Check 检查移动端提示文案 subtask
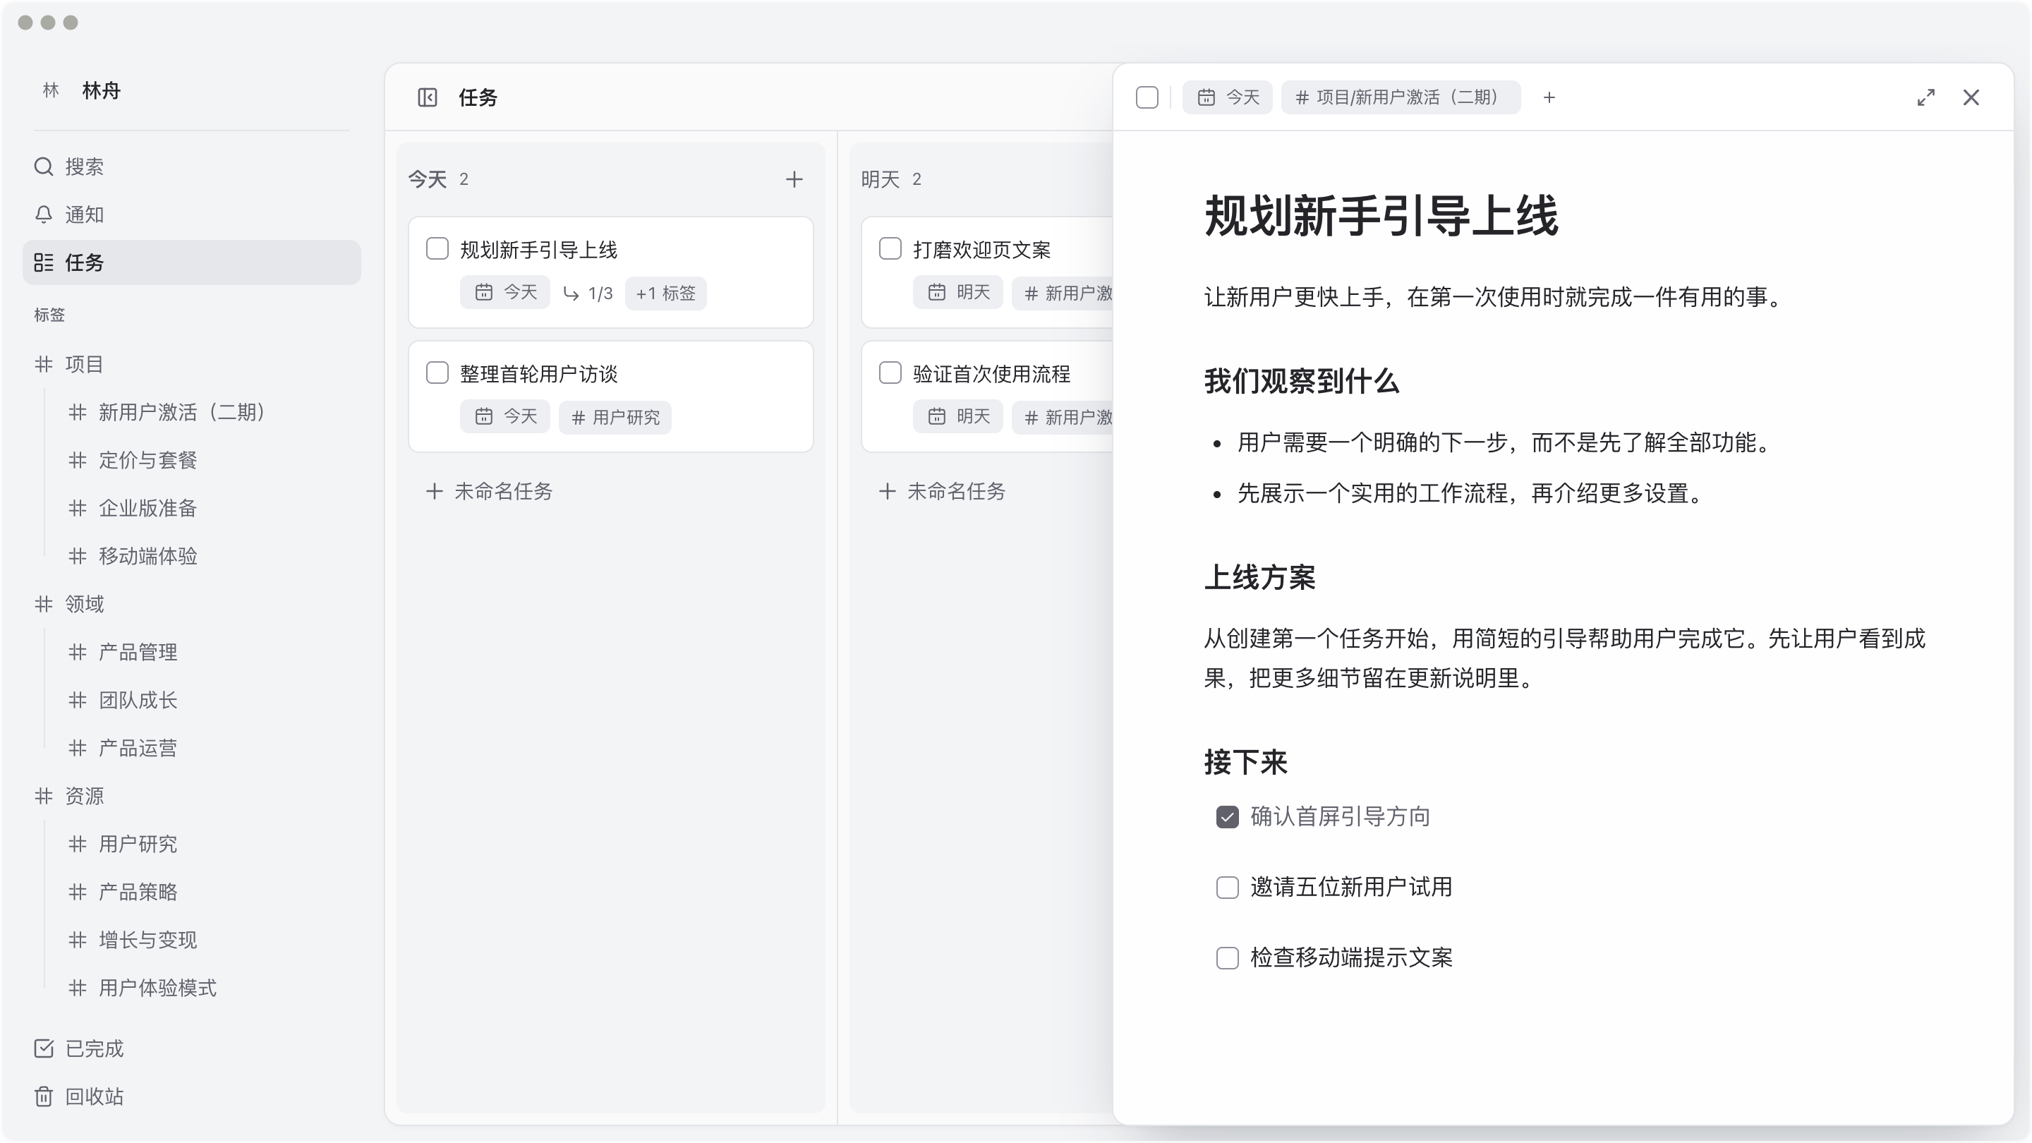This screenshot has height=1143, width=2032. tap(1228, 957)
